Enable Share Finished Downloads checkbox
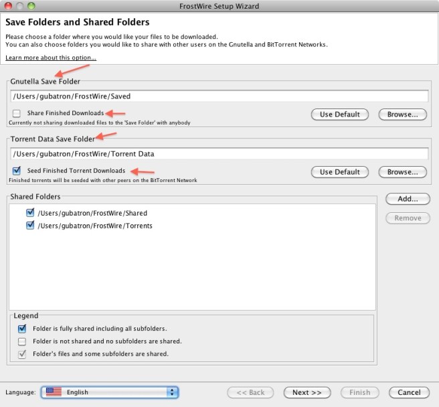The image size is (439, 407). pyautogui.click(x=17, y=114)
